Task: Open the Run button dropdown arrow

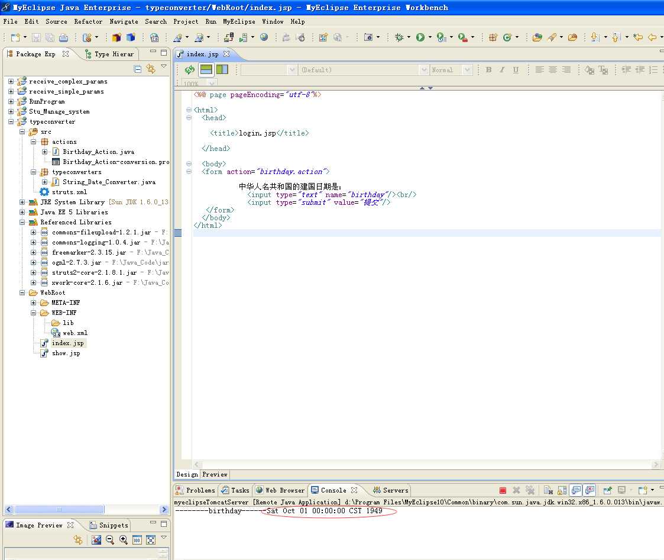Action: point(430,37)
